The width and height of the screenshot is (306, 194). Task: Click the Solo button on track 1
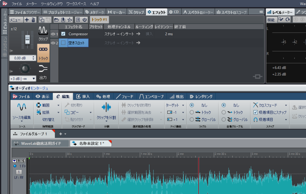(x=23, y=161)
